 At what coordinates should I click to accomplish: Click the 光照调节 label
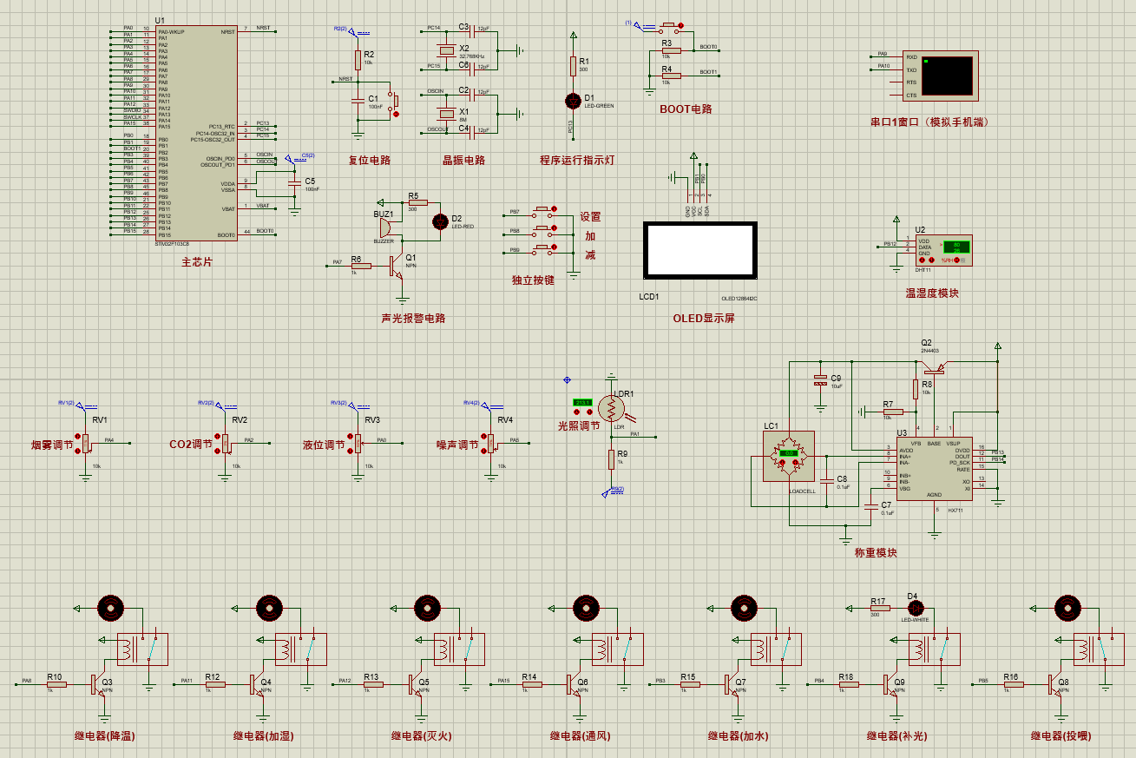tap(578, 425)
